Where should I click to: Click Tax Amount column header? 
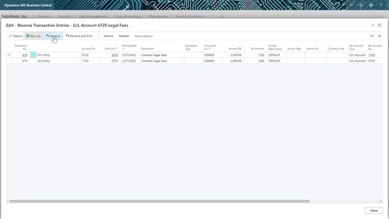tap(257, 49)
